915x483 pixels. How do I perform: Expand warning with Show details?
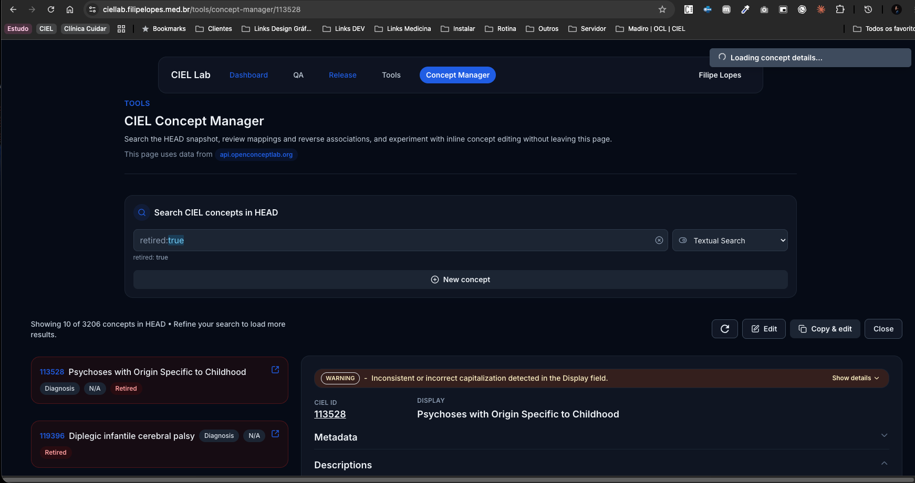tap(856, 378)
